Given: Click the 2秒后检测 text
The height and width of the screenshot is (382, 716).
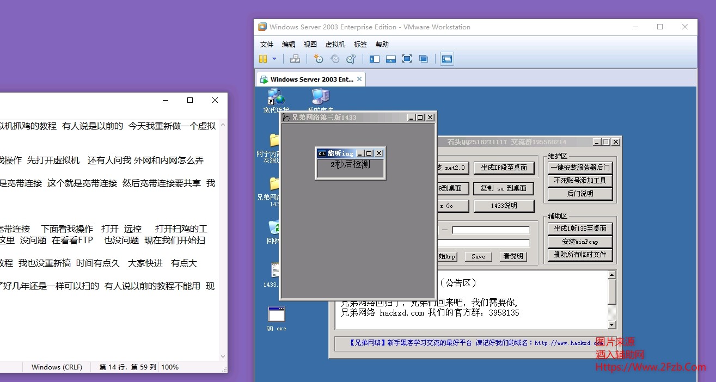Looking at the screenshot, I should [350, 164].
